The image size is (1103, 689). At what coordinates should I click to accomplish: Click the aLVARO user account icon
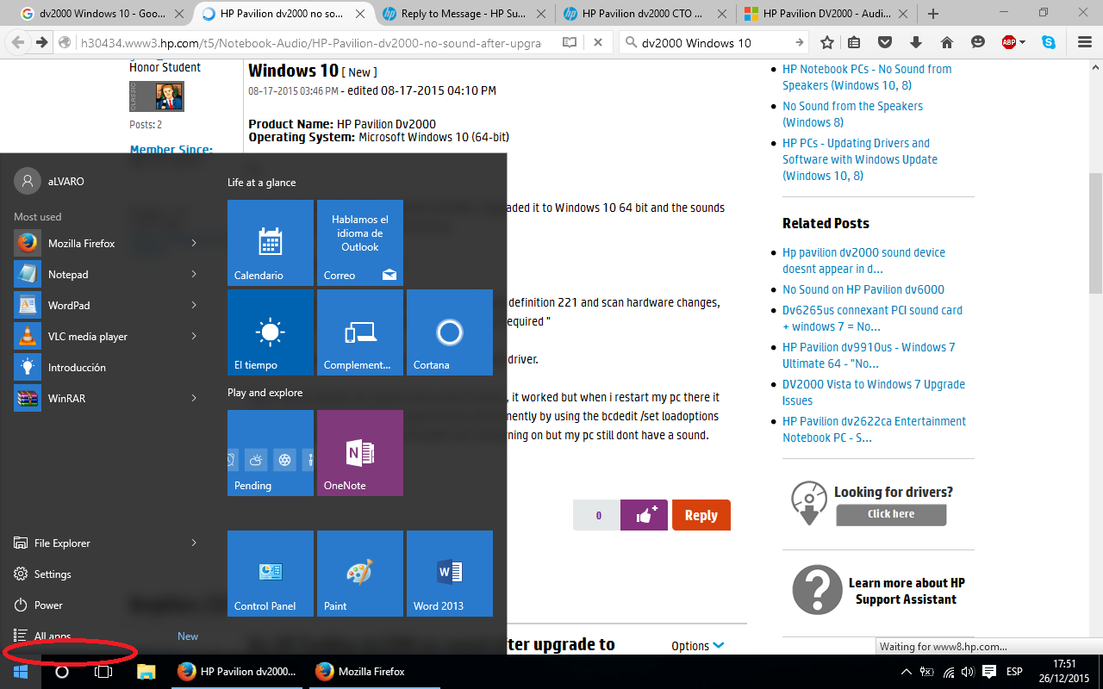coord(28,181)
